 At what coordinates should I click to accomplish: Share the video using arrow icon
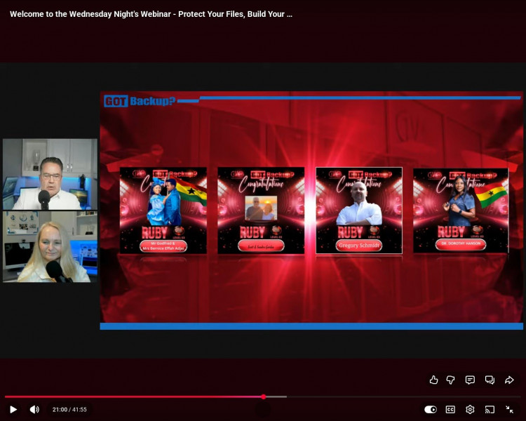pyautogui.click(x=510, y=380)
